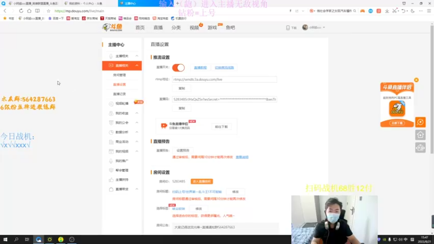
Task: Close the 斗鱼直播伴侣 floating ad
Action: pyautogui.click(x=416, y=80)
